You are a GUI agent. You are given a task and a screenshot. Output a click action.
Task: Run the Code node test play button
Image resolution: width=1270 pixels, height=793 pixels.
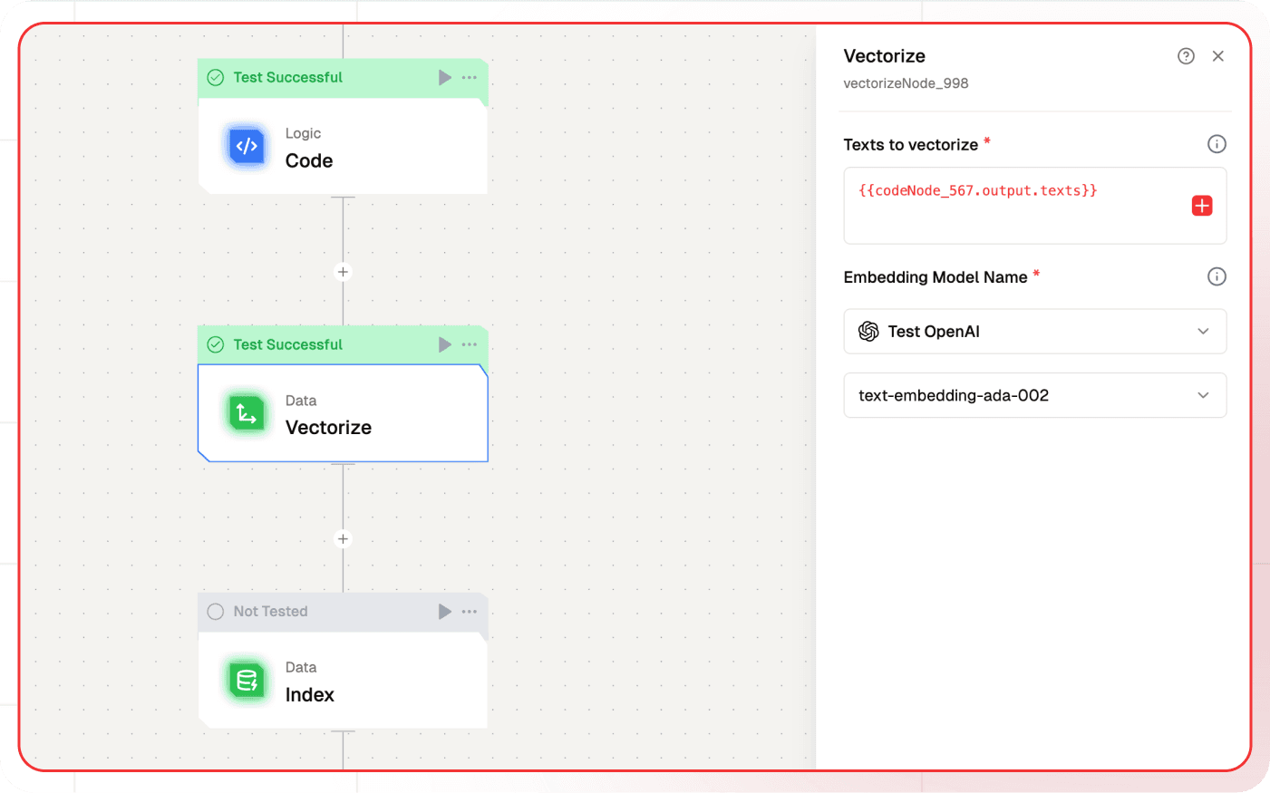[444, 78]
